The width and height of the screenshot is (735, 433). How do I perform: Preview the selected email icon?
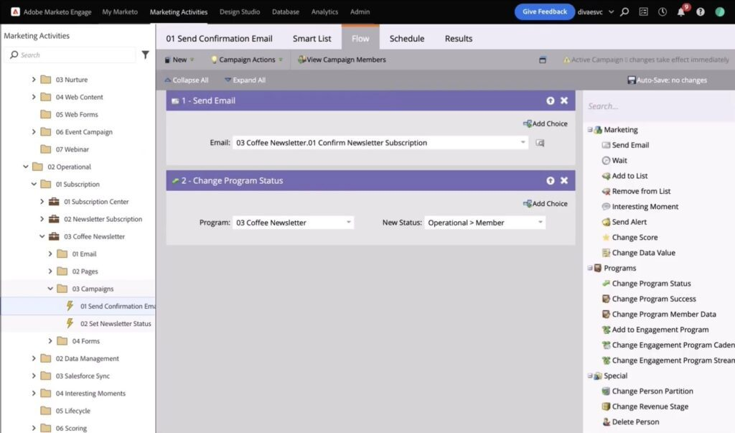(x=540, y=143)
